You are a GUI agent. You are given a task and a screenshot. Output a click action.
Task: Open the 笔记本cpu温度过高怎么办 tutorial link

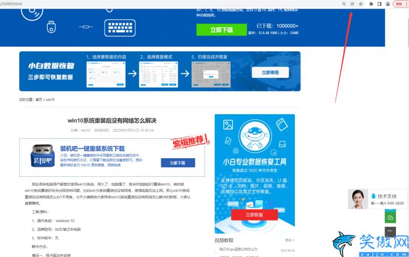click(x=238, y=249)
